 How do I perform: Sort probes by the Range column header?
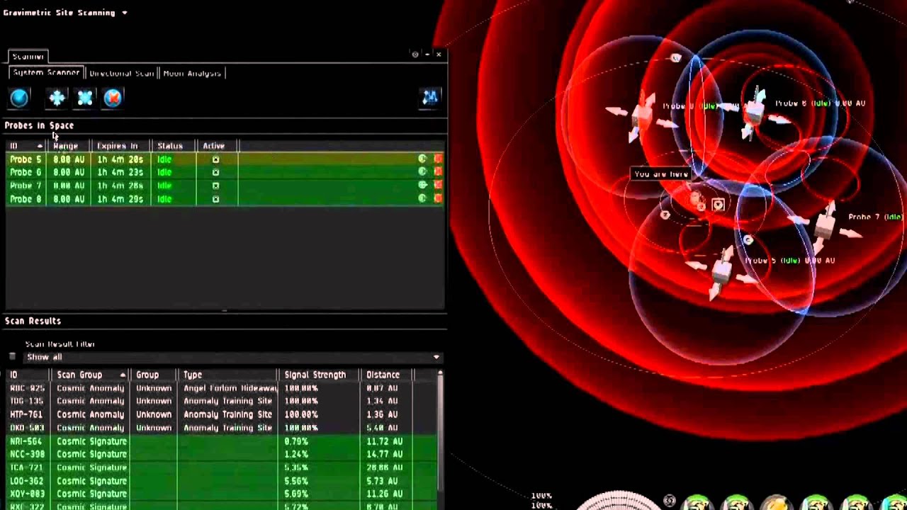pos(69,146)
